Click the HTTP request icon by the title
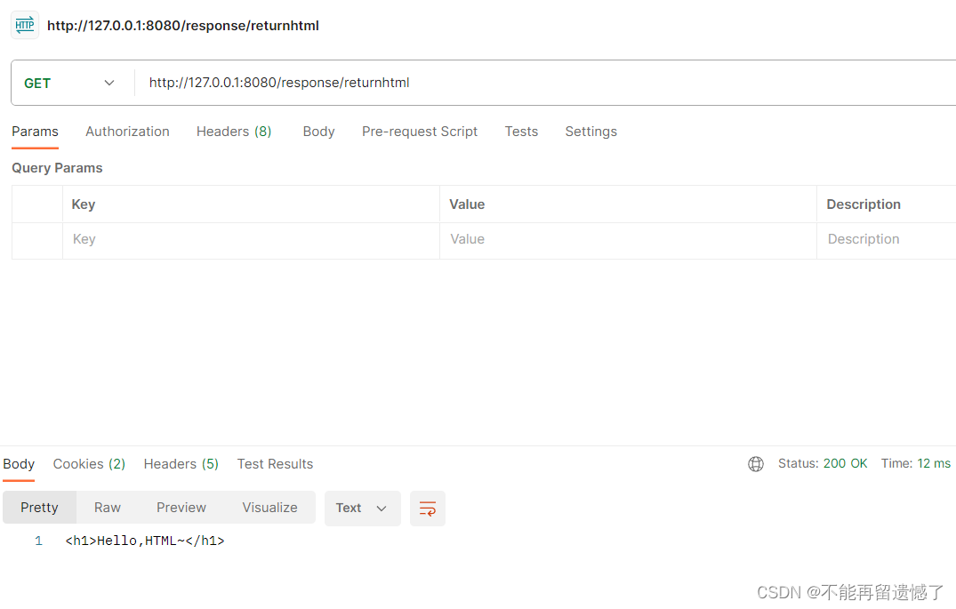The image size is (956, 609). (x=25, y=25)
